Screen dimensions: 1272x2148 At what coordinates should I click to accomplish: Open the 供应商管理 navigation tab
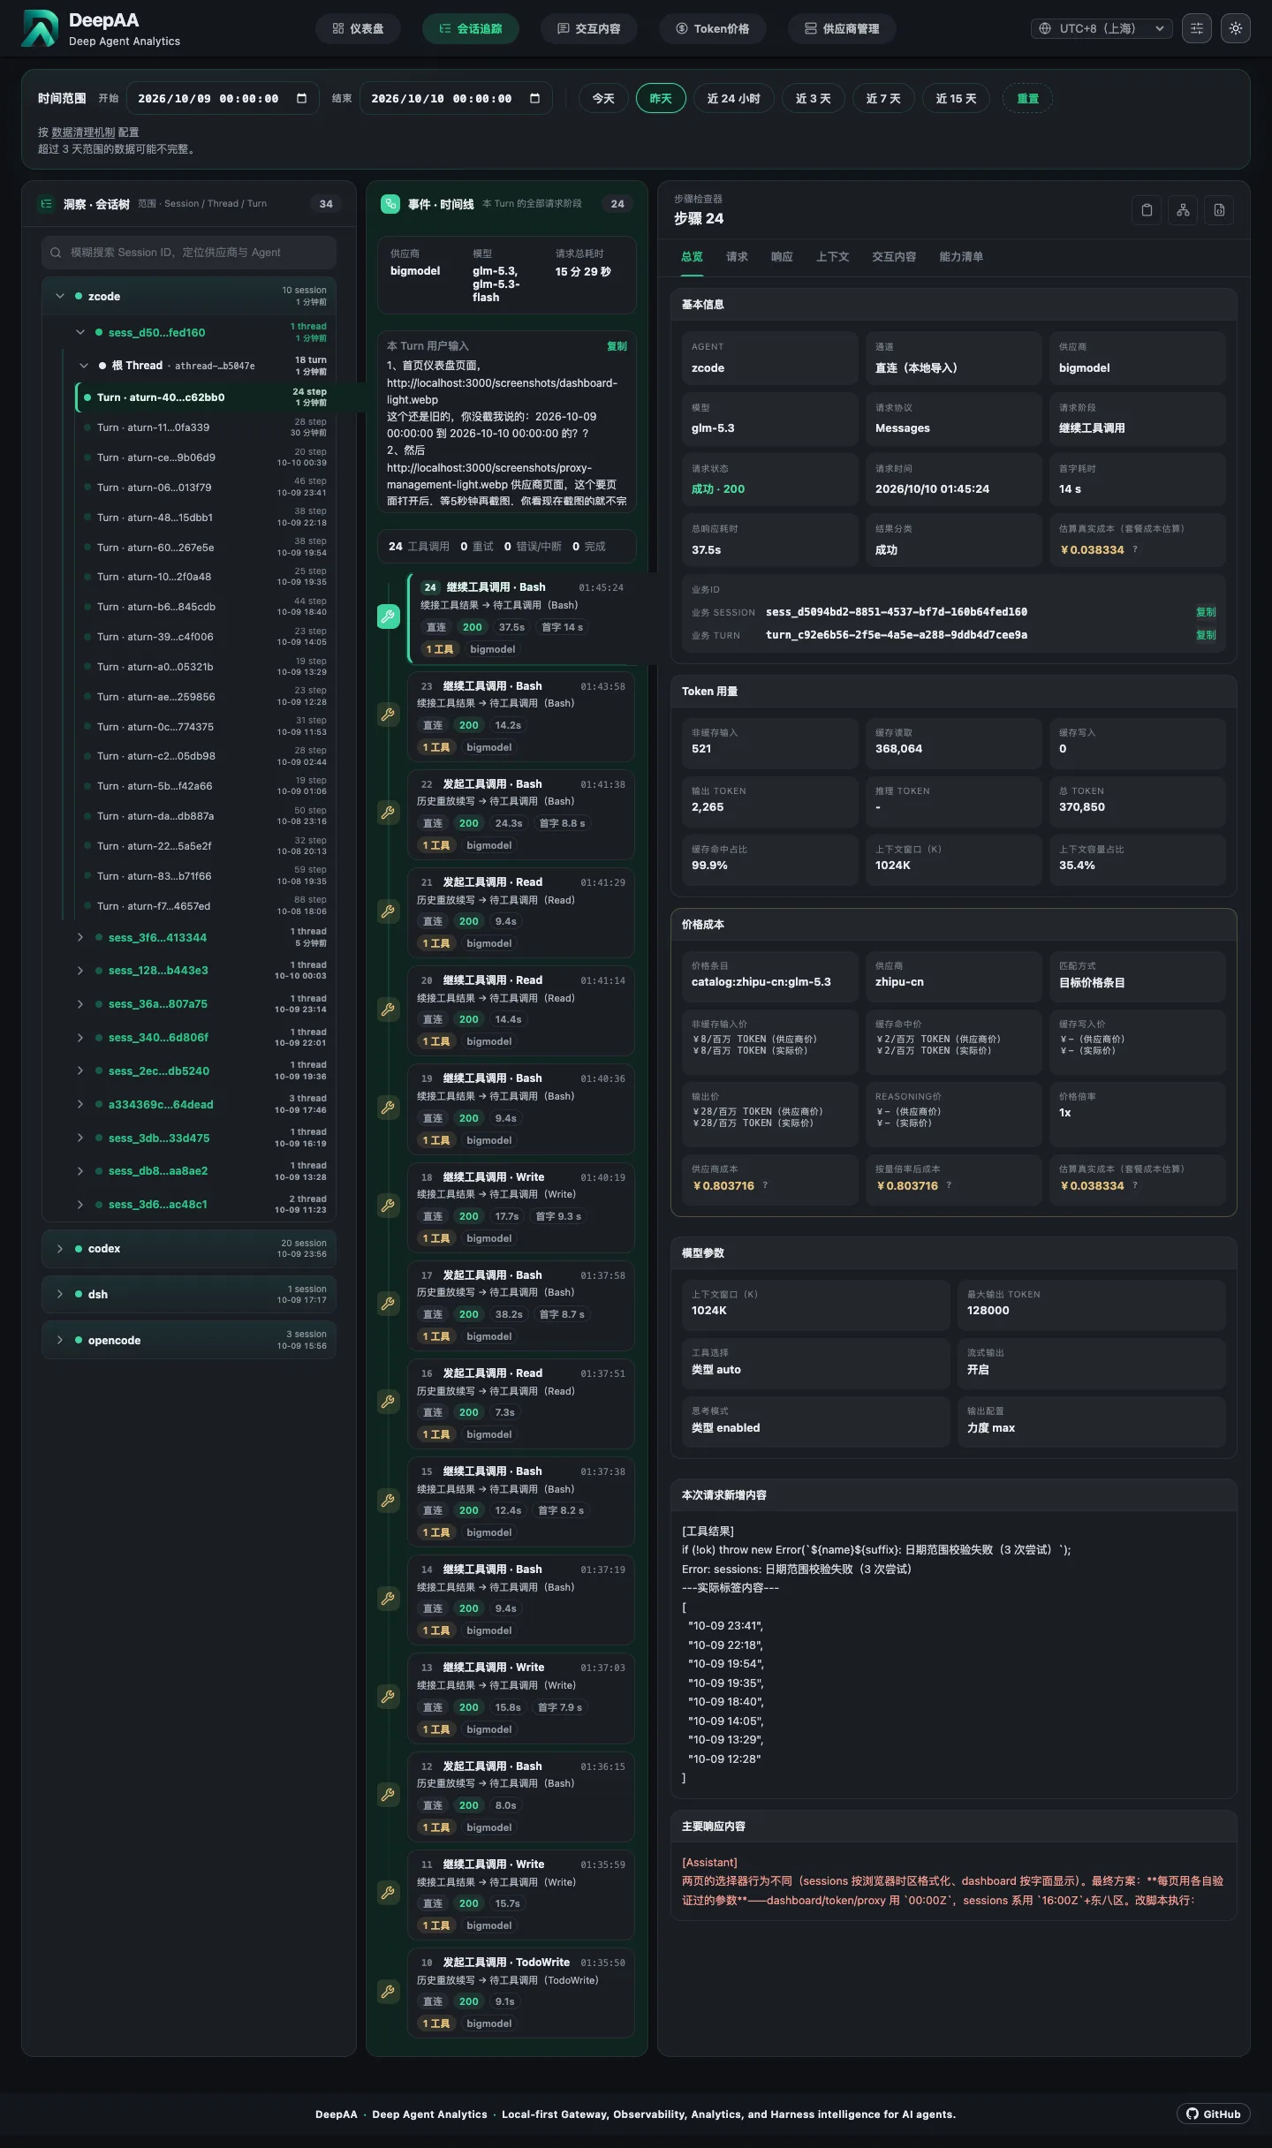[x=842, y=28]
